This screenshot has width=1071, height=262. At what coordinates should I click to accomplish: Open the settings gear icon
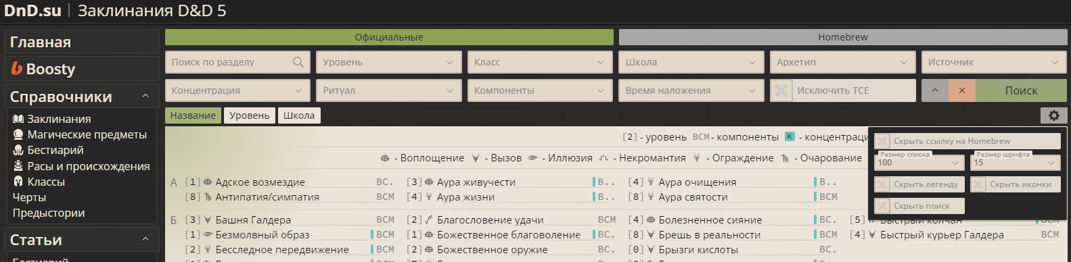(1053, 115)
